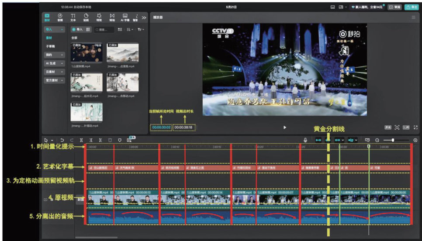
Task: Click the undo arrow in timeline toolbar
Action: pyautogui.click(x=62, y=140)
